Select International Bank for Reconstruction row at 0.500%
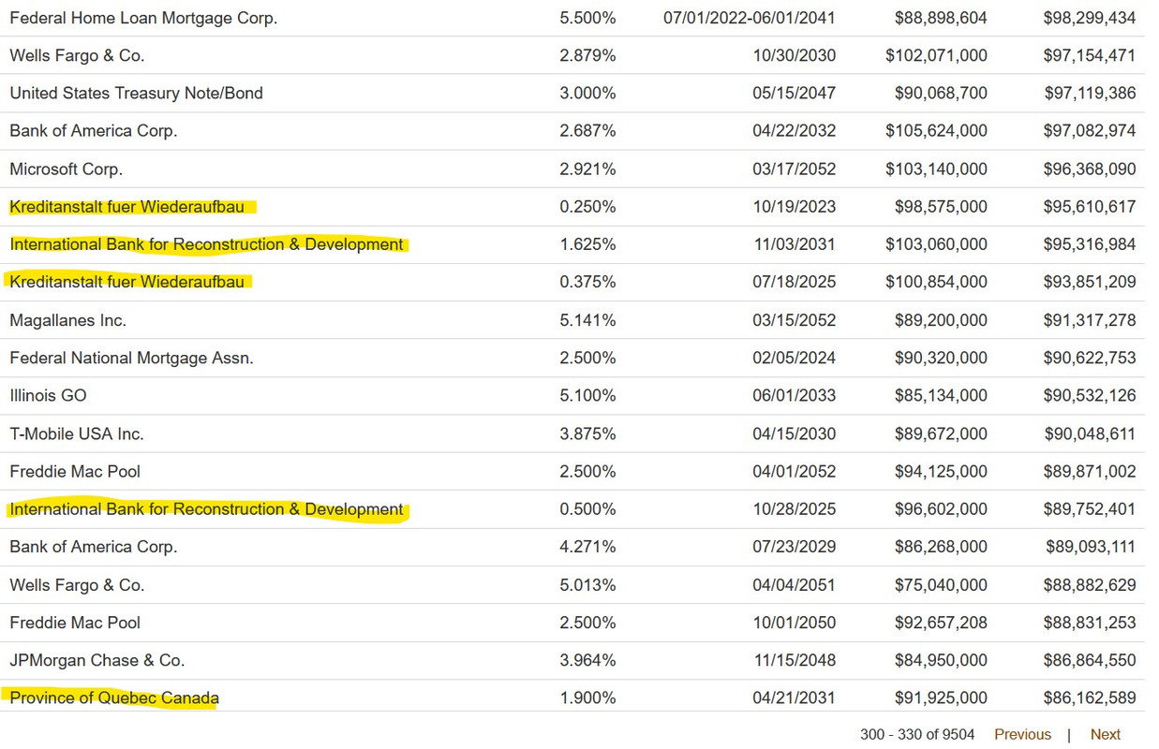 pyautogui.click(x=206, y=509)
